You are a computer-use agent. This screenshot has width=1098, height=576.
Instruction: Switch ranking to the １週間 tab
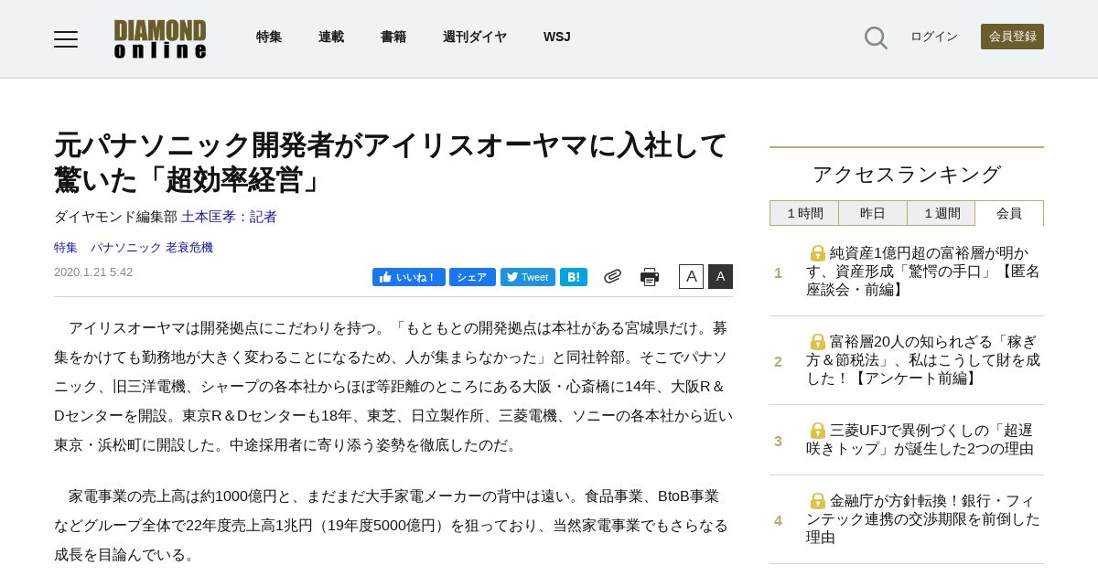click(x=942, y=213)
